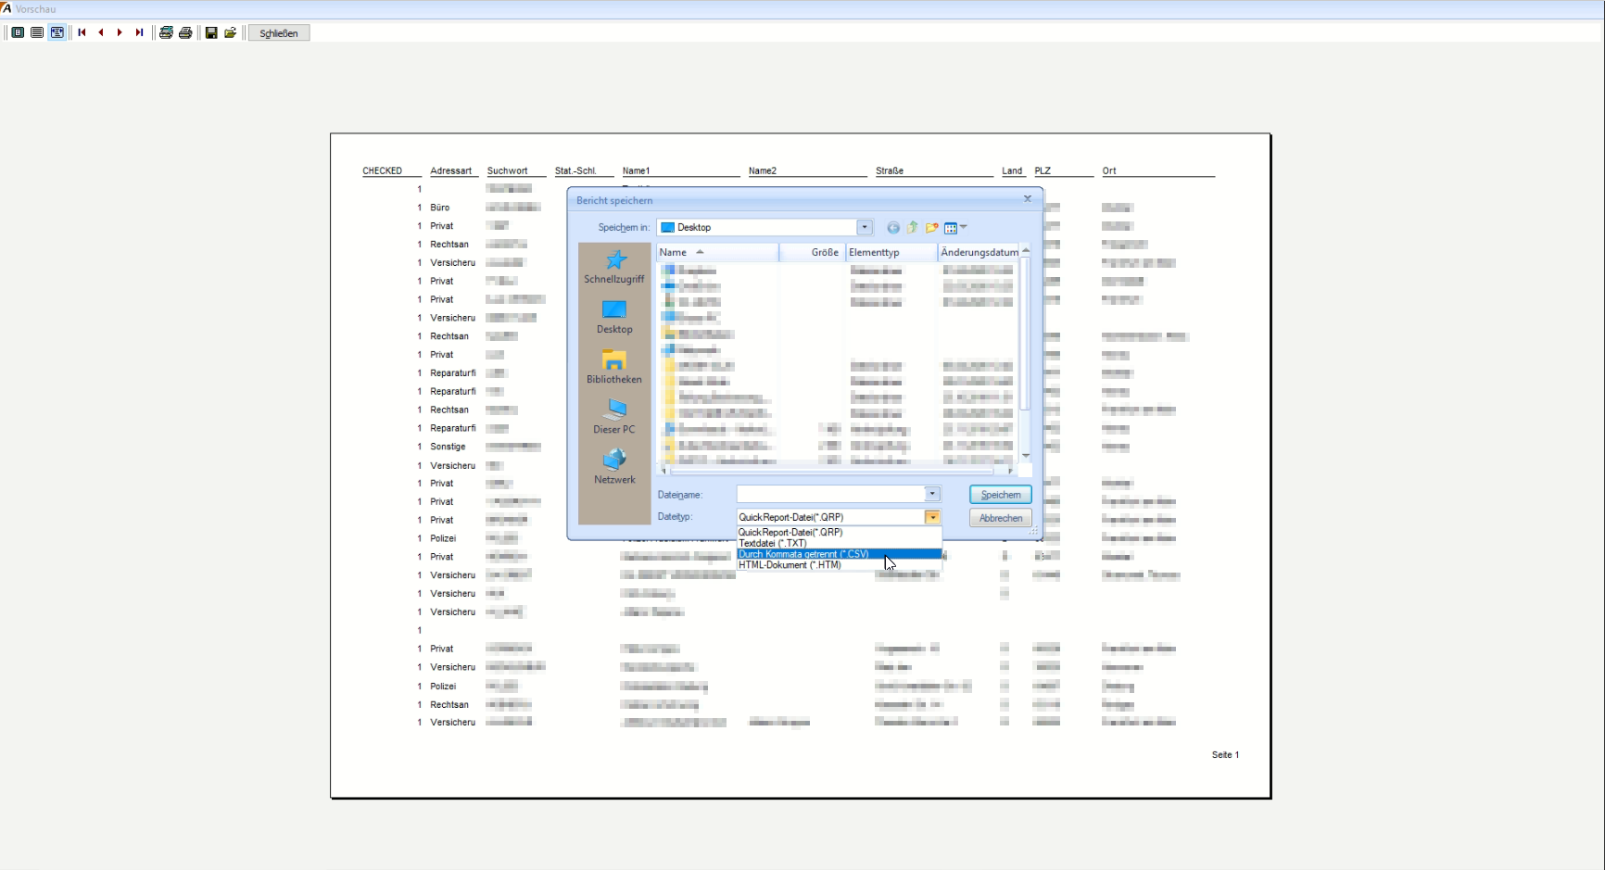
Task: Go to the next page of the preview
Action: point(120,32)
